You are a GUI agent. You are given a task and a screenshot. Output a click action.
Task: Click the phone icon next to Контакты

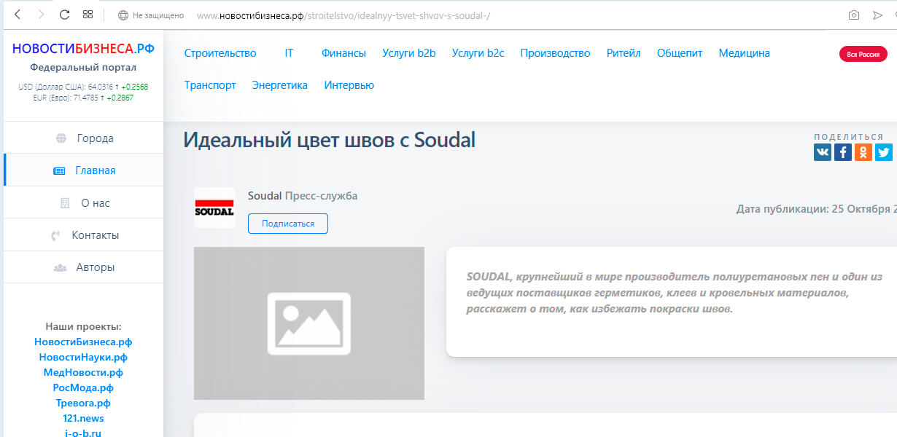tap(55, 235)
